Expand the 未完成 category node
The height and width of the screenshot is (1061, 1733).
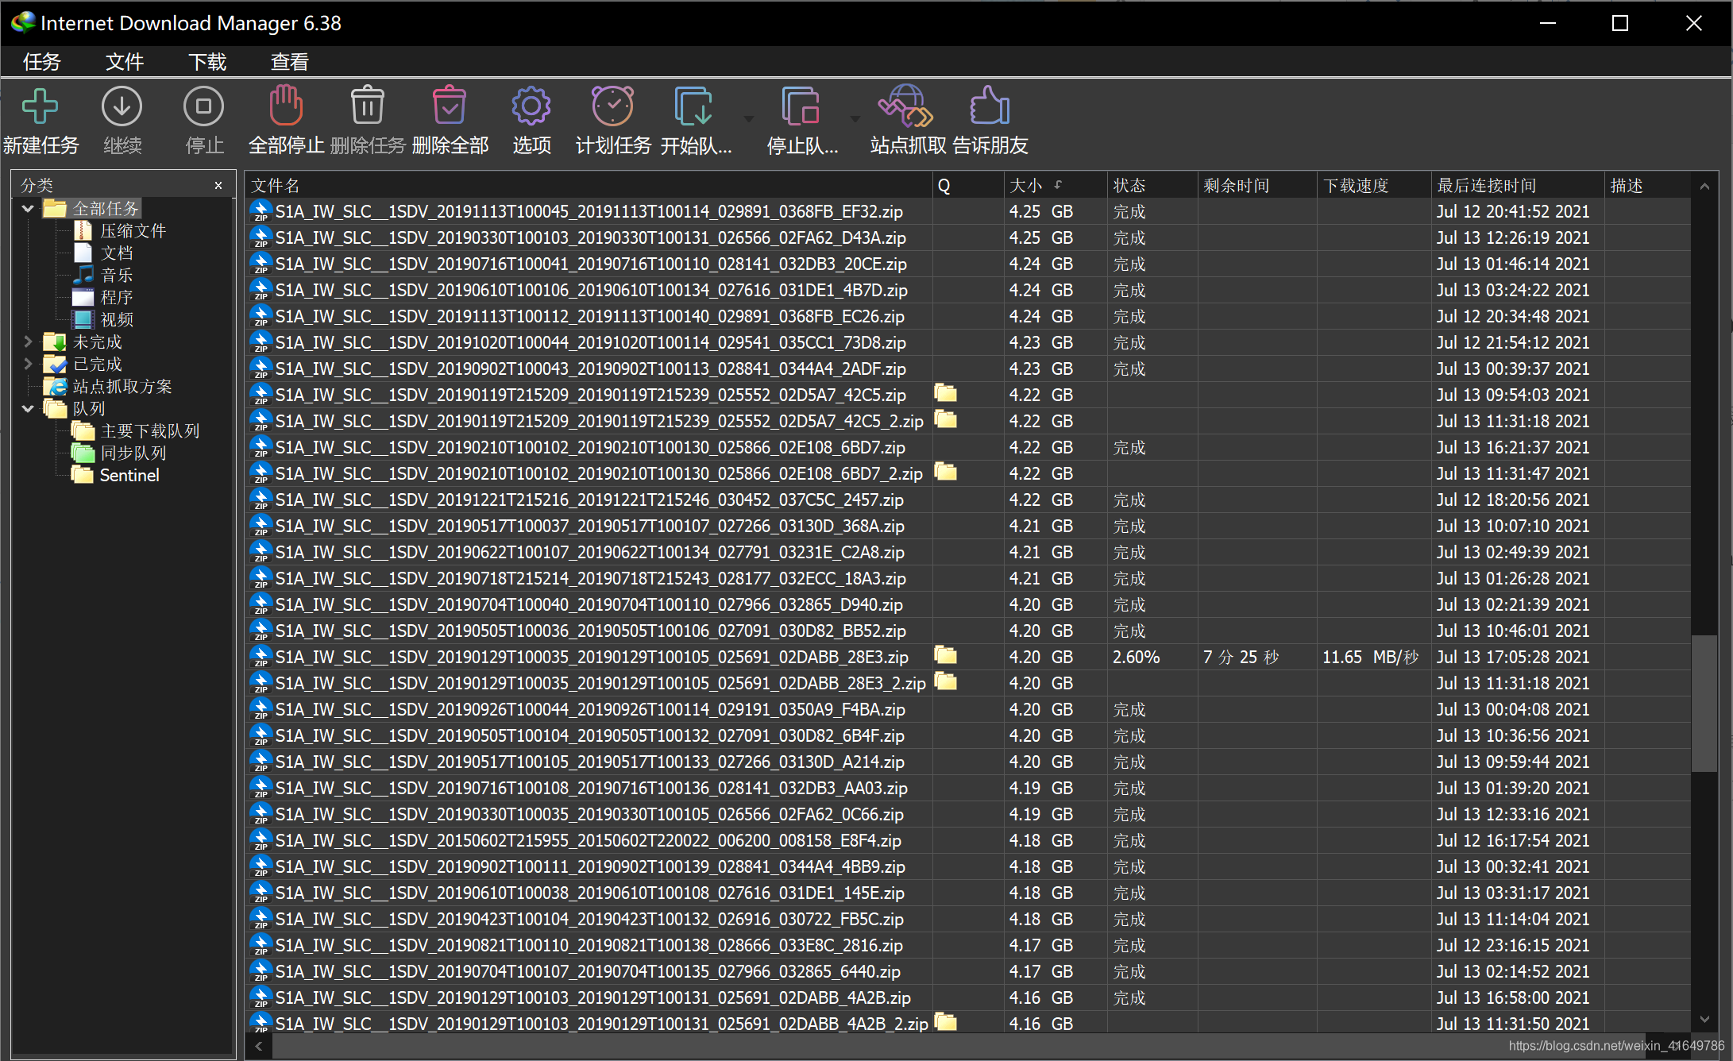pos(28,341)
